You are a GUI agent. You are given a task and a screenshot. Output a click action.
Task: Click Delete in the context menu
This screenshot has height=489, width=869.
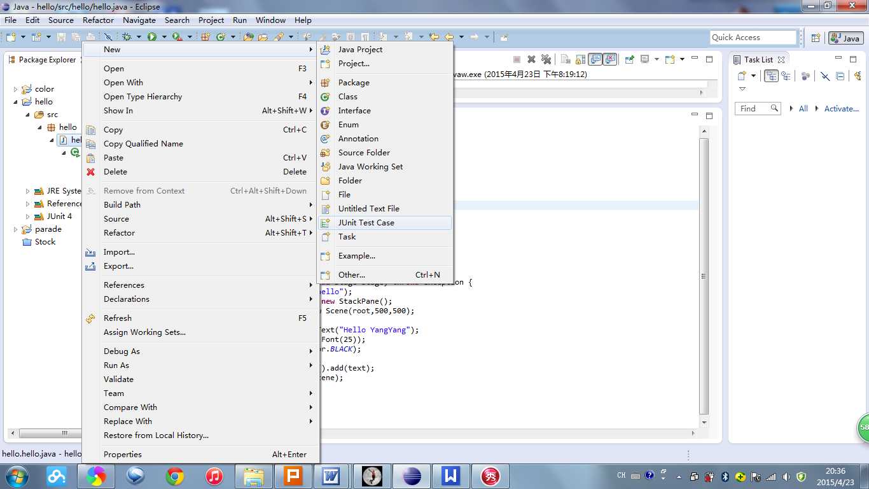(201, 171)
